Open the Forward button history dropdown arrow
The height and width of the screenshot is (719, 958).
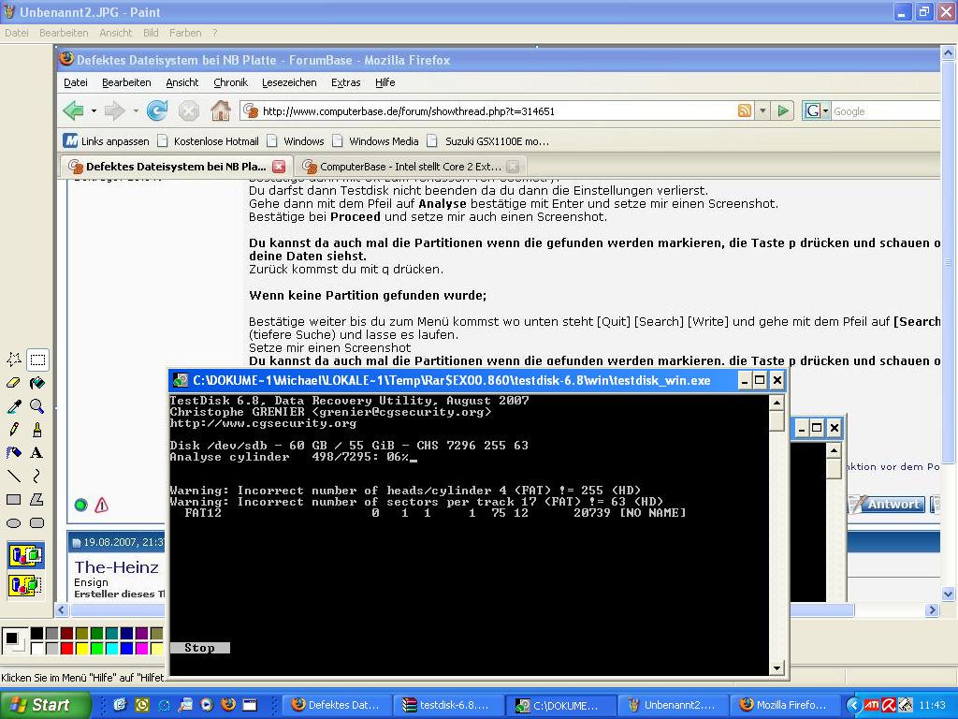[x=136, y=111]
